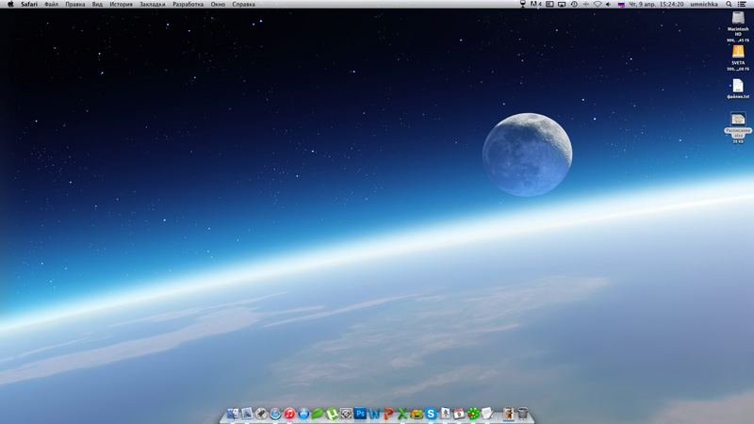Open the Разработка menu
Screen dimensions: 754x424
click(188, 5)
